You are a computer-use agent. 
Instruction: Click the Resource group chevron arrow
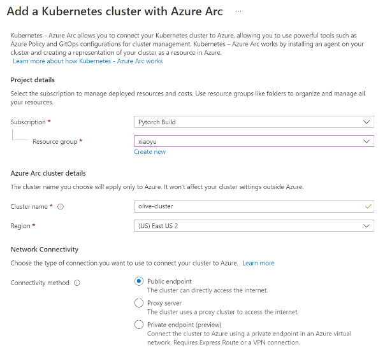[x=367, y=141]
